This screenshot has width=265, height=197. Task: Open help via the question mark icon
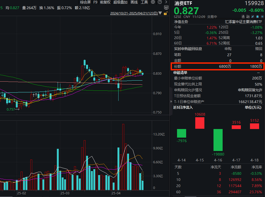(160, 2)
